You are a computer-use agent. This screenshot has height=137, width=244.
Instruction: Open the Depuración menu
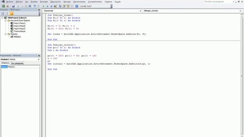pos(56,2)
